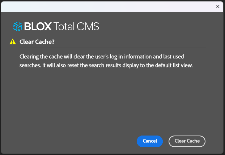Click the word 'searches' in the message
225x155 pixels.
click(x=29, y=65)
